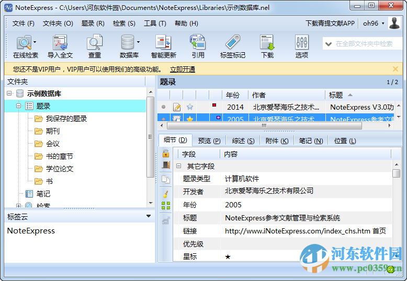Image resolution: width=407 pixels, height=281 pixels.
Task: Switch to the 笔记 (N) tab
Action: [x=311, y=140]
